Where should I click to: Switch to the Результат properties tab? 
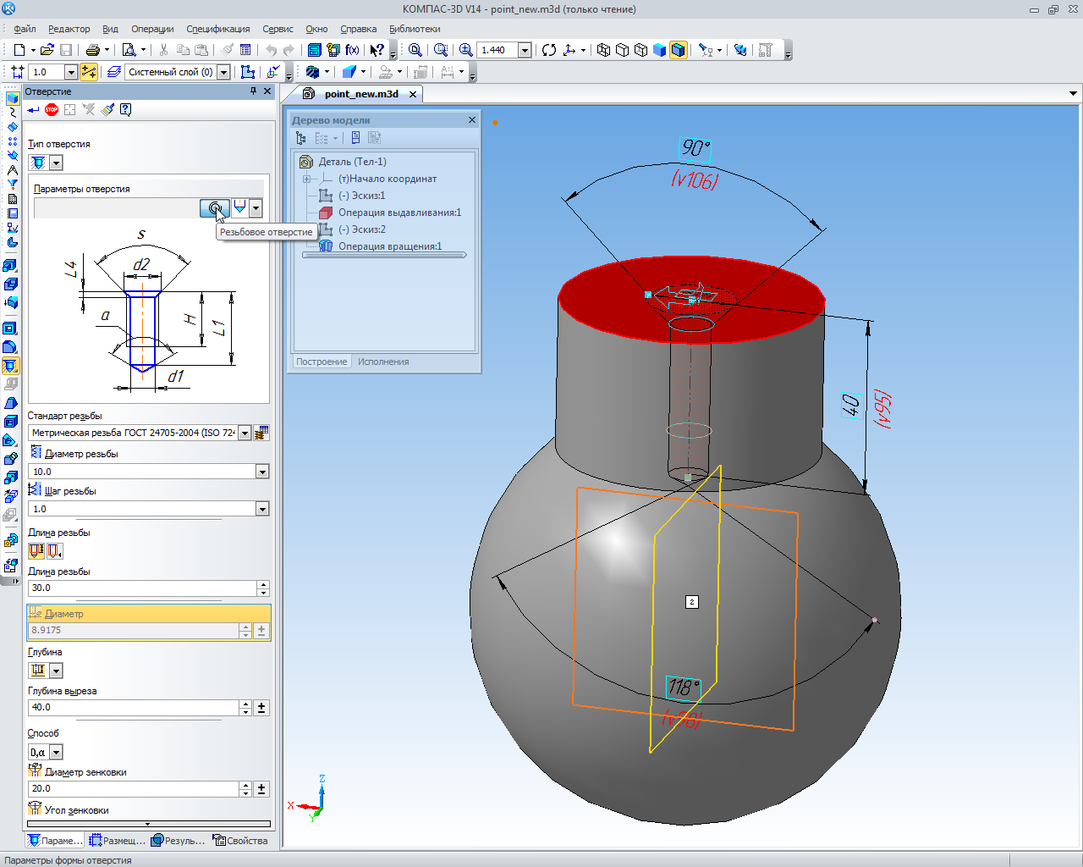[179, 841]
